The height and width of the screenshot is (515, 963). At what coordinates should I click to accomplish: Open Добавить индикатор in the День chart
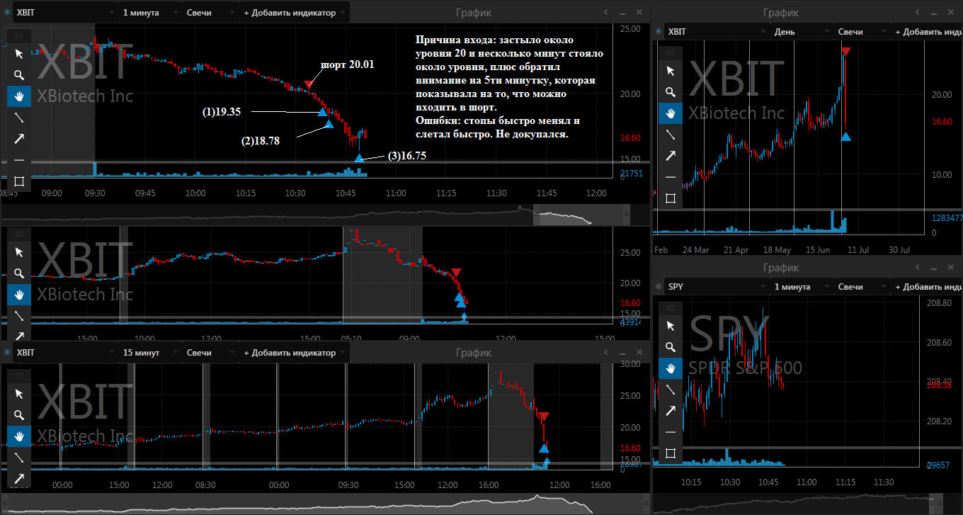[927, 31]
